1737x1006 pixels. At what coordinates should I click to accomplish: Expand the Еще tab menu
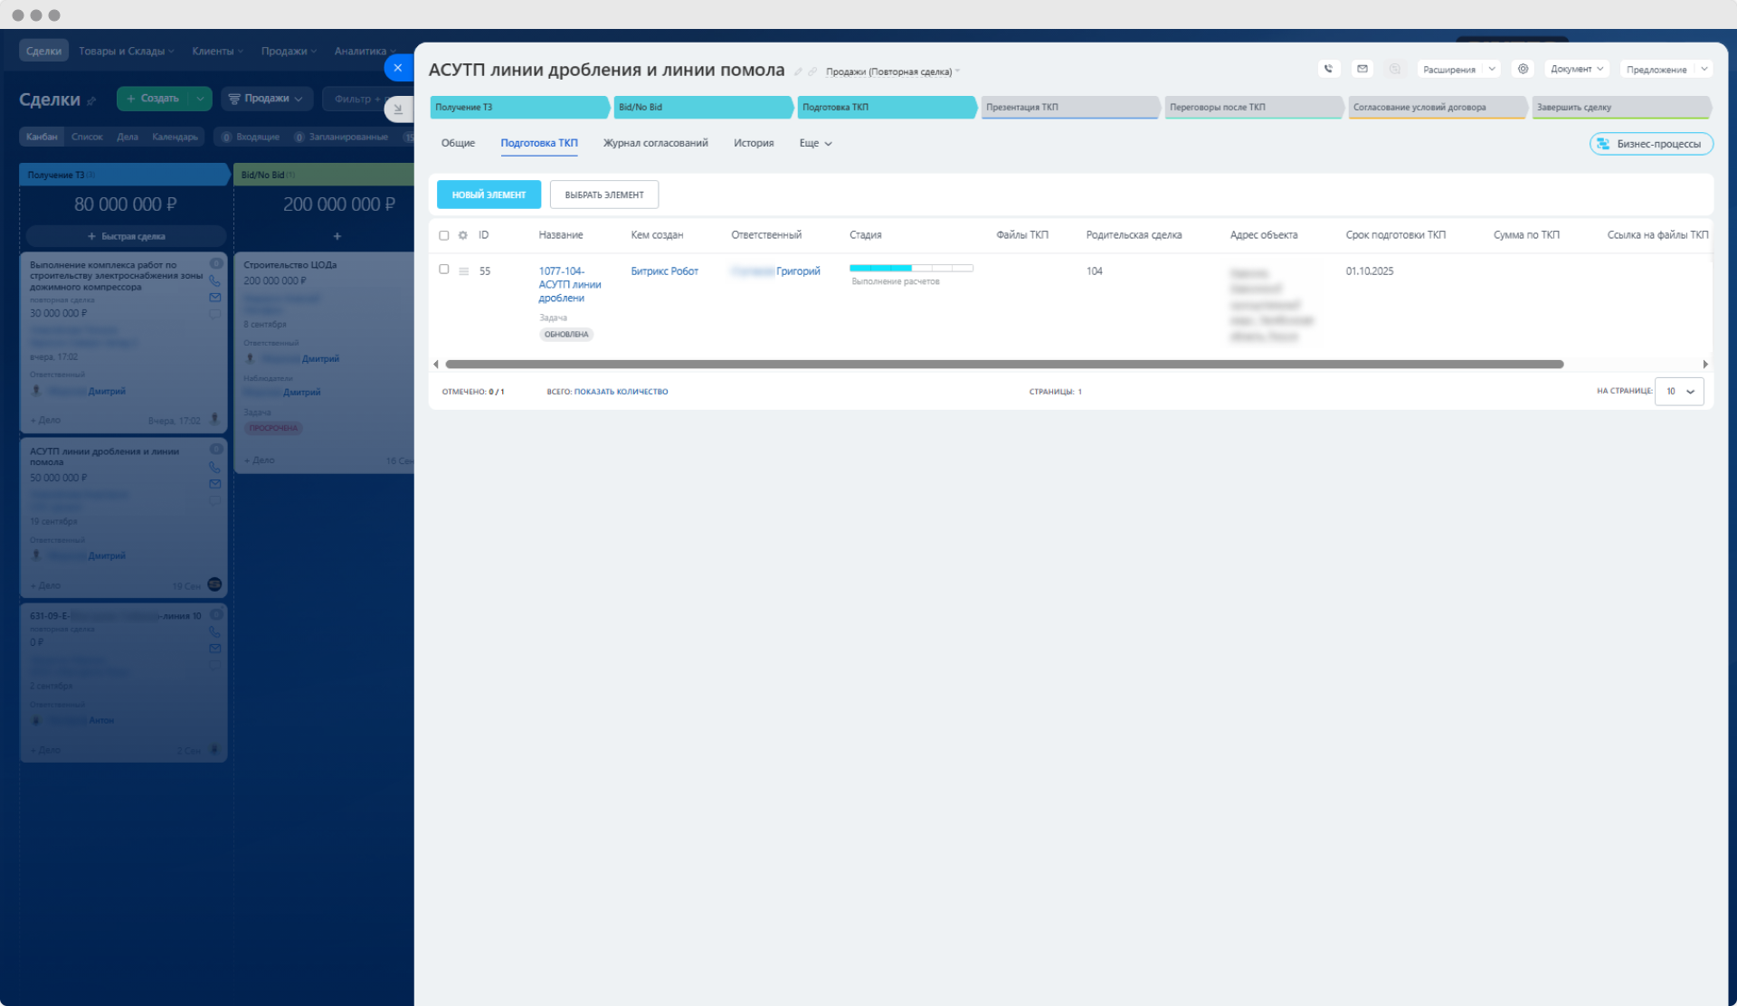[x=815, y=144]
